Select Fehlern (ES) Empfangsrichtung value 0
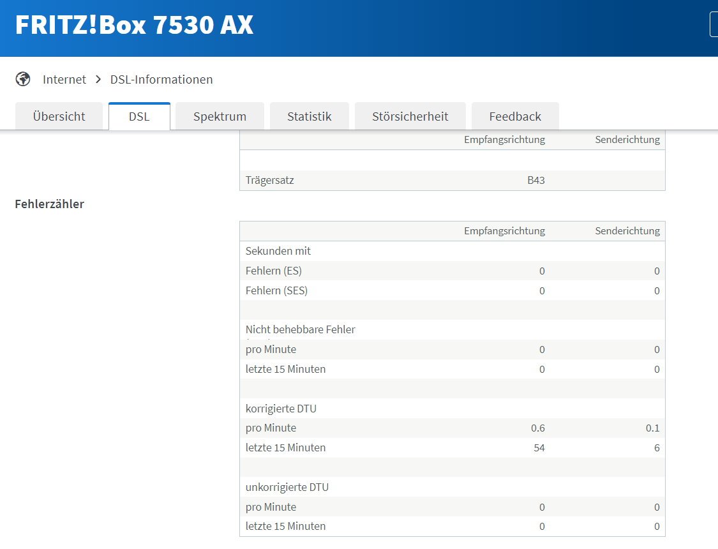The image size is (718, 549). (542, 271)
